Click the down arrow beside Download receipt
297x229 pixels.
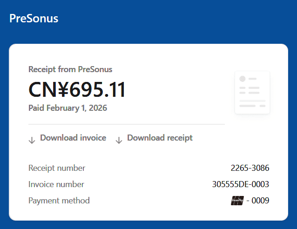[x=119, y=140]
